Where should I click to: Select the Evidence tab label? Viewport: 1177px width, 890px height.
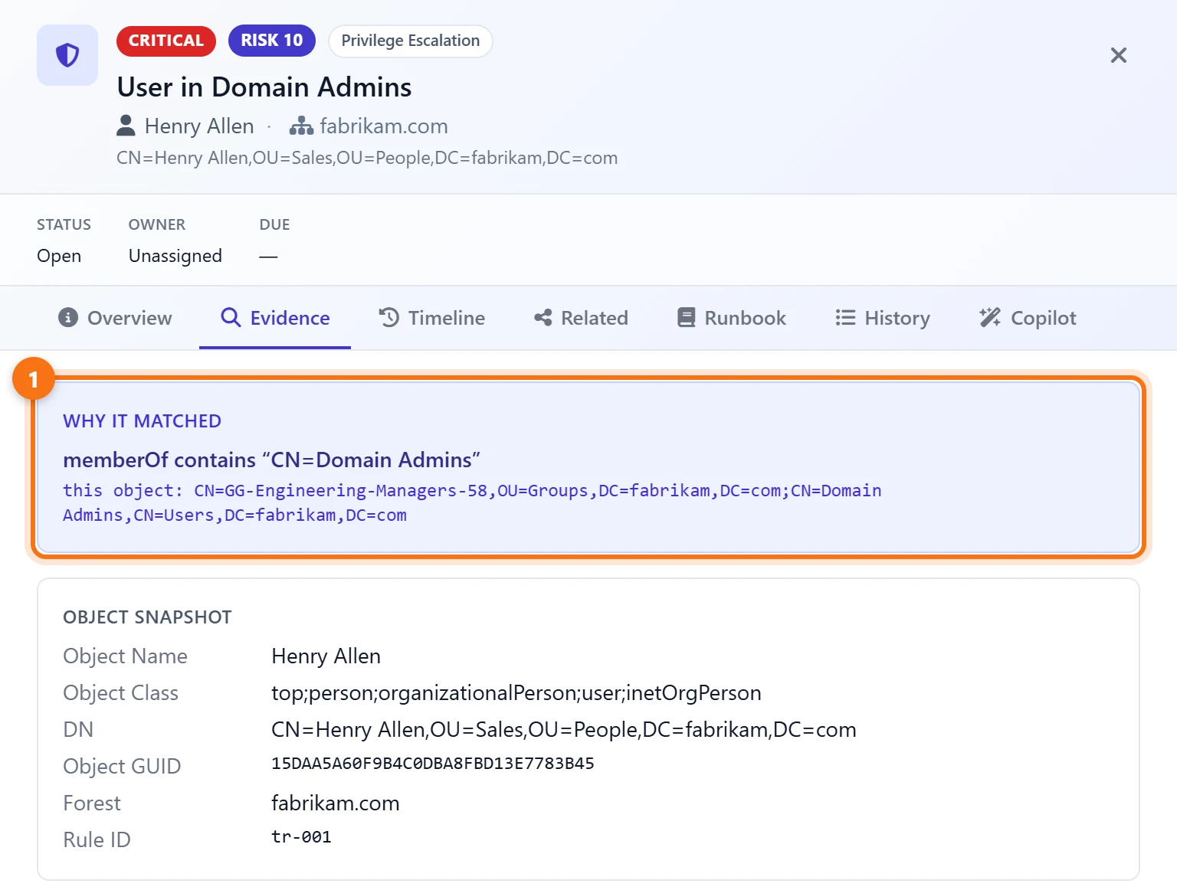[290, 318]
